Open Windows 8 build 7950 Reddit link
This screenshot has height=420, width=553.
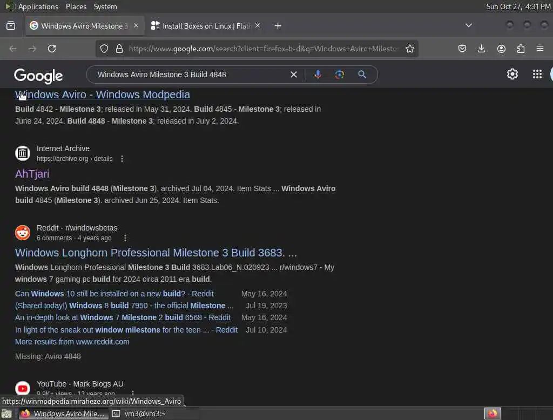tap(124, 306)
